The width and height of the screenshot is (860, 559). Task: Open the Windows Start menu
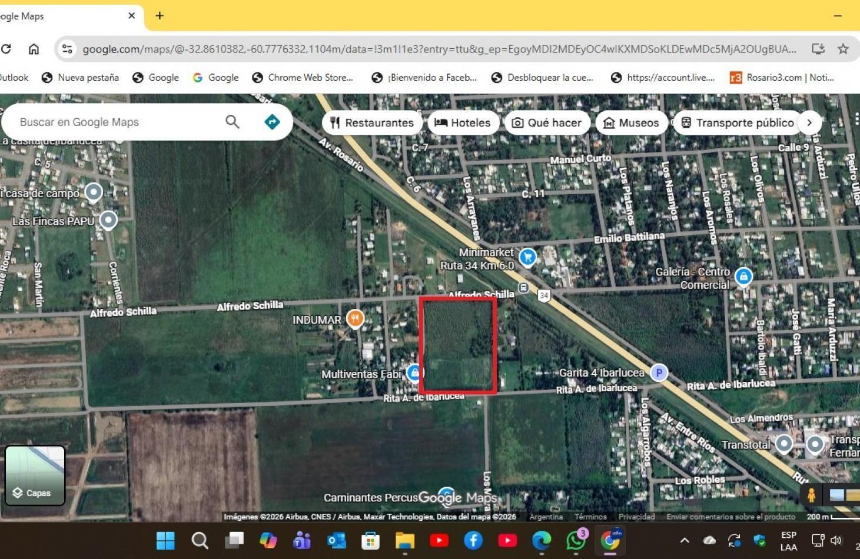[x=166, y=540]
